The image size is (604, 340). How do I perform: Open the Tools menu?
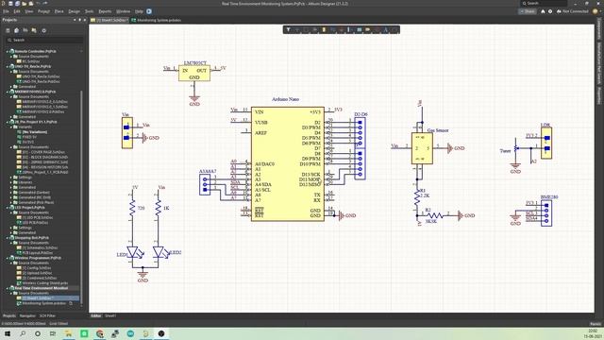(89, 11)
